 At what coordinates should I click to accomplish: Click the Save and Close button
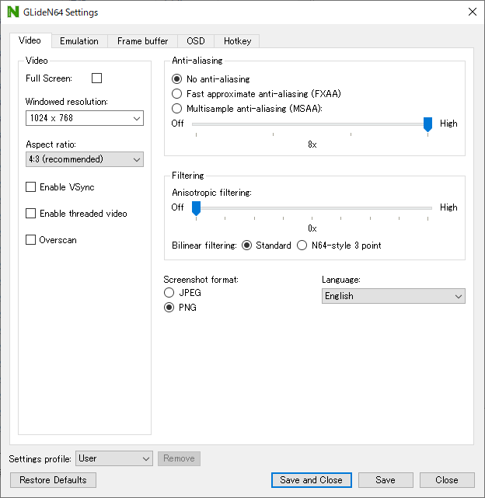pyautogui.click(x=311, y=480)
